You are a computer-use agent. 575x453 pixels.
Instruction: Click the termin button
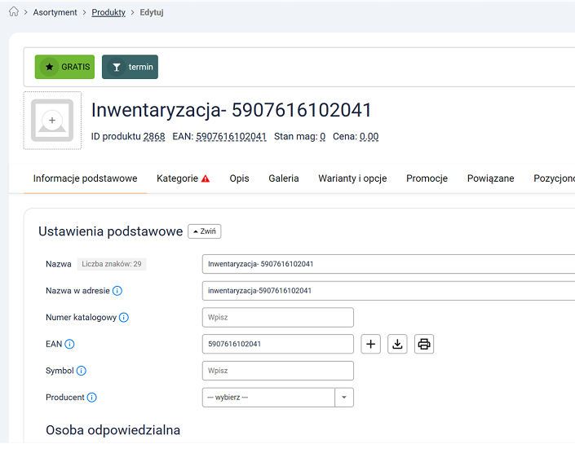point(130,67)
